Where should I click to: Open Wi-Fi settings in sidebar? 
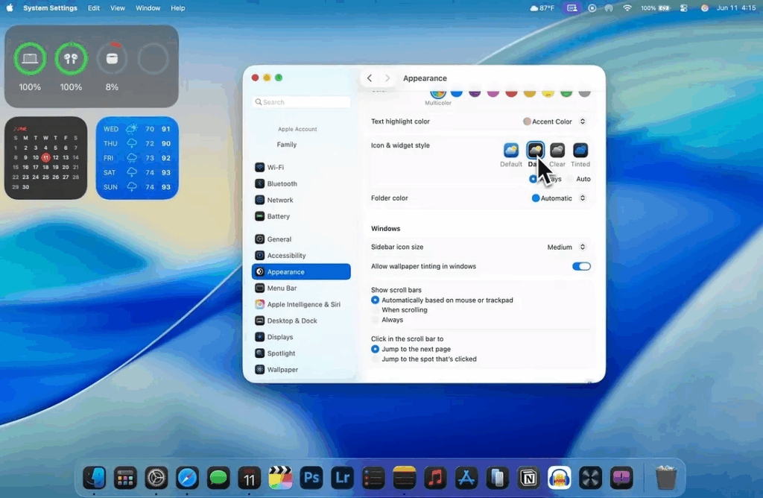coord(275,168)
